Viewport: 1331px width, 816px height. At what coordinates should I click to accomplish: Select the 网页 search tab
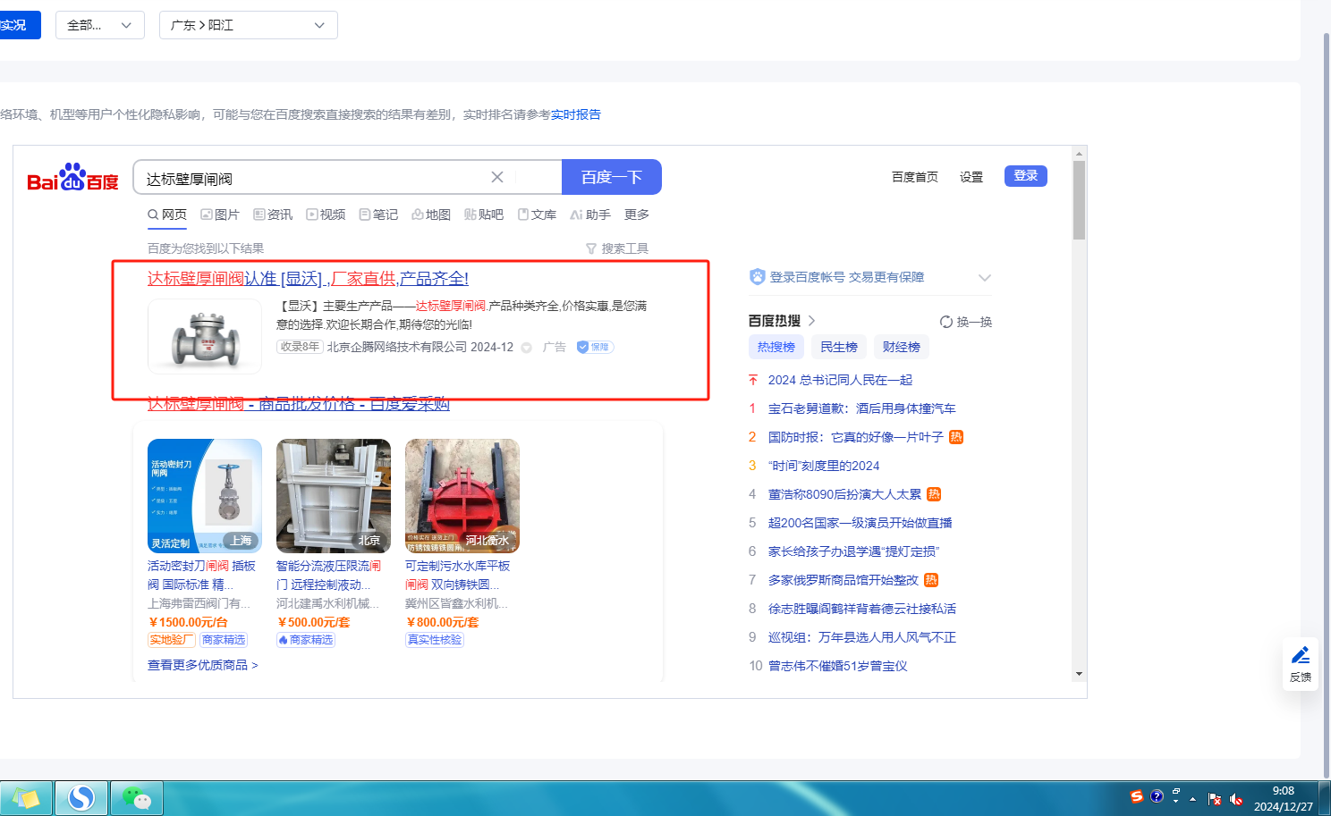[167, 215]
